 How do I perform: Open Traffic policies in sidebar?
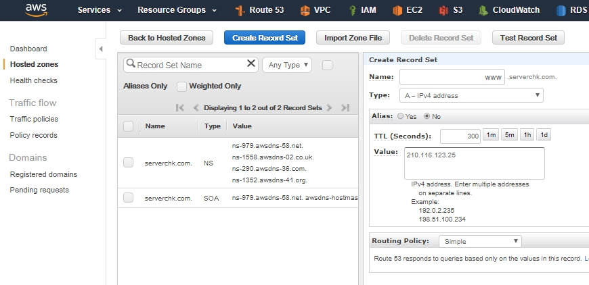tap(34, 119)
